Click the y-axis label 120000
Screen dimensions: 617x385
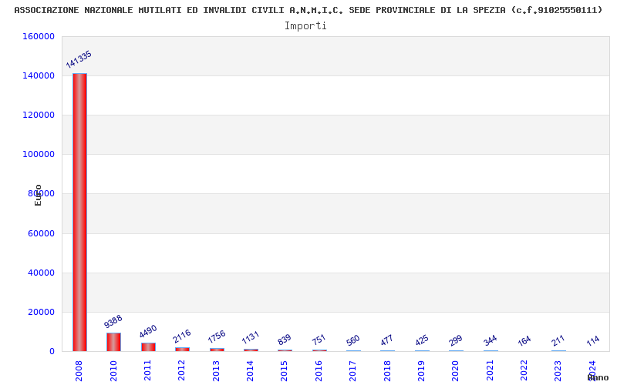pos(39,115)
